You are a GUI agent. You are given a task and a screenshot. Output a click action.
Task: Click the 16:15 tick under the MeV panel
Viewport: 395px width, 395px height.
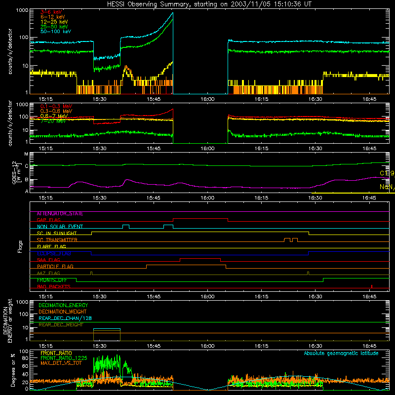[x=262, y=149]
